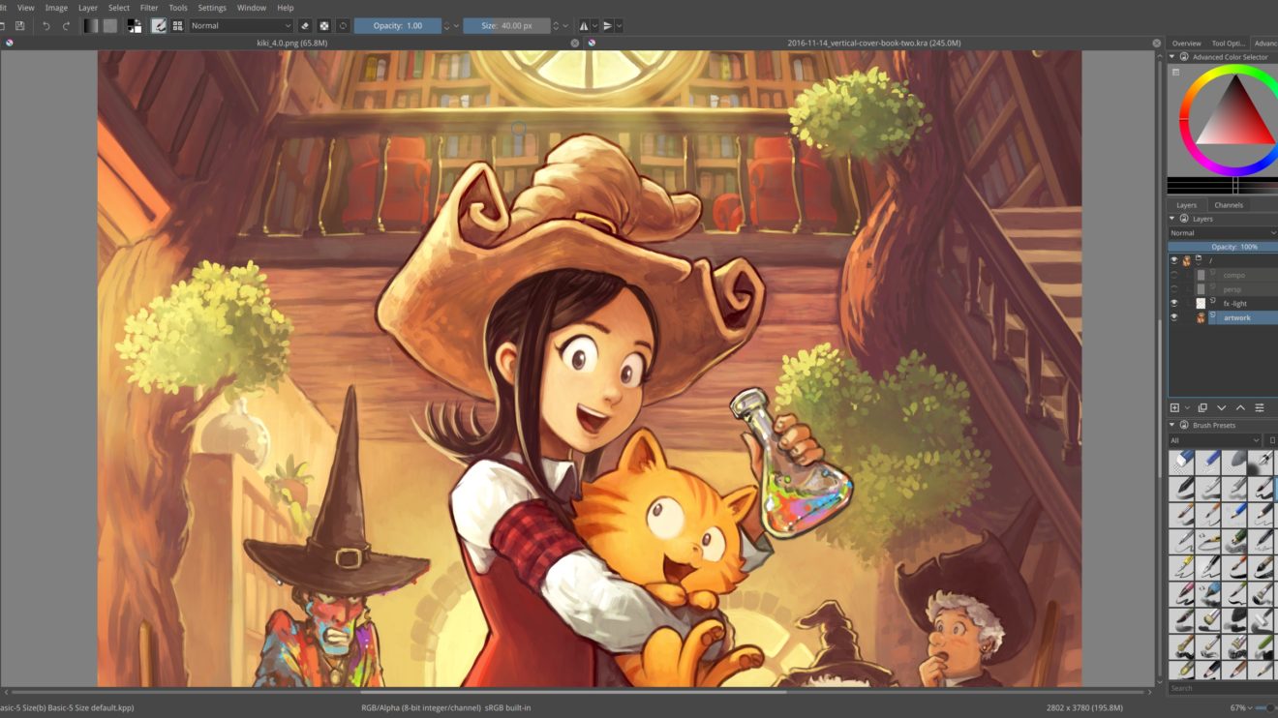Show the compo layer
1278x718 pixels.
point(1174,275)
